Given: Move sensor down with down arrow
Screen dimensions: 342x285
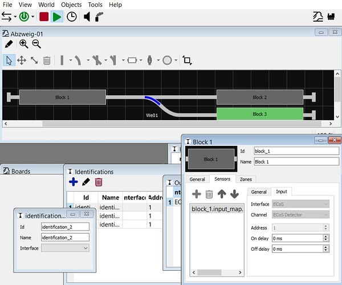Looking at the screenshot, I should pyautogui.click(x=234, y=194).
